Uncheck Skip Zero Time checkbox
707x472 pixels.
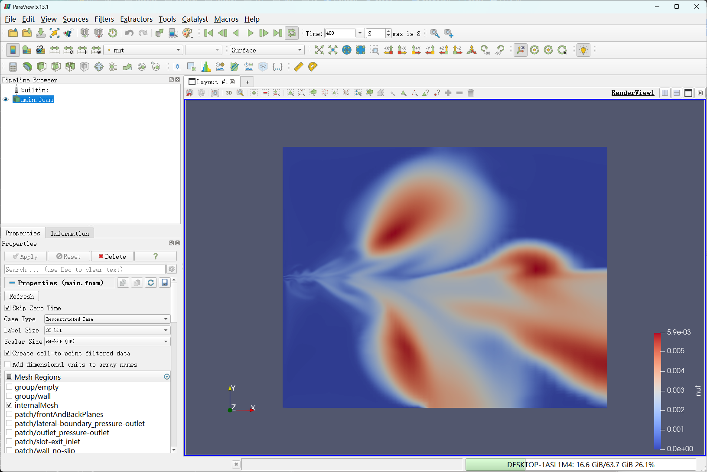[7, 308]
